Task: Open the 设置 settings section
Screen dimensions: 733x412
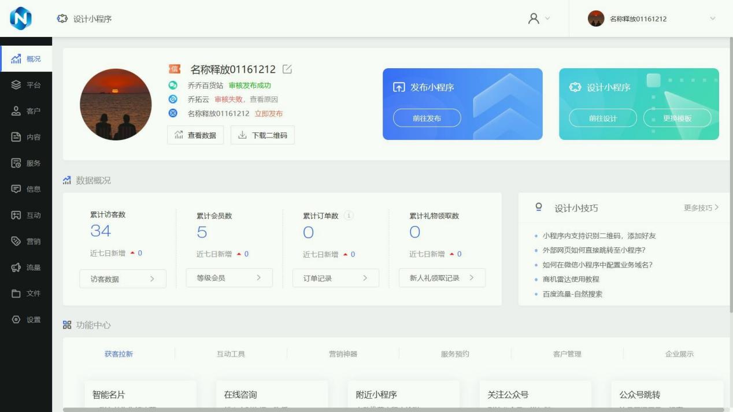Action: (25, 320)
